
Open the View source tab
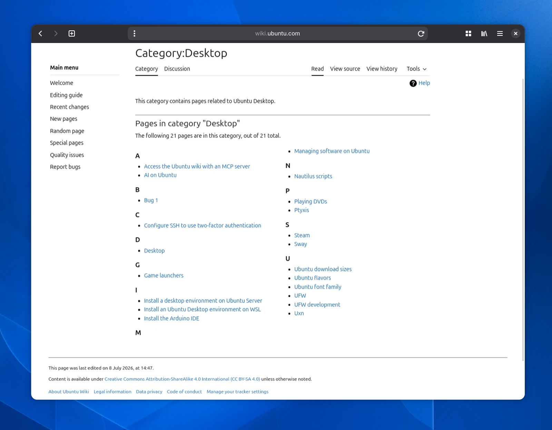tap(345, 69)
